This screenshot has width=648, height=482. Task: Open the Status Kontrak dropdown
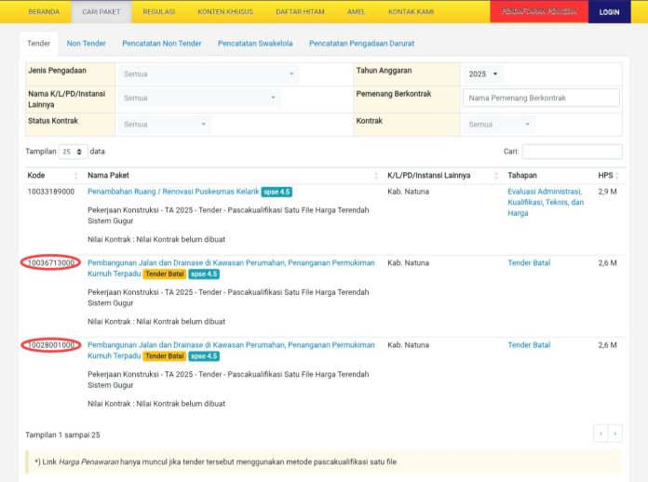pos(165,124)
